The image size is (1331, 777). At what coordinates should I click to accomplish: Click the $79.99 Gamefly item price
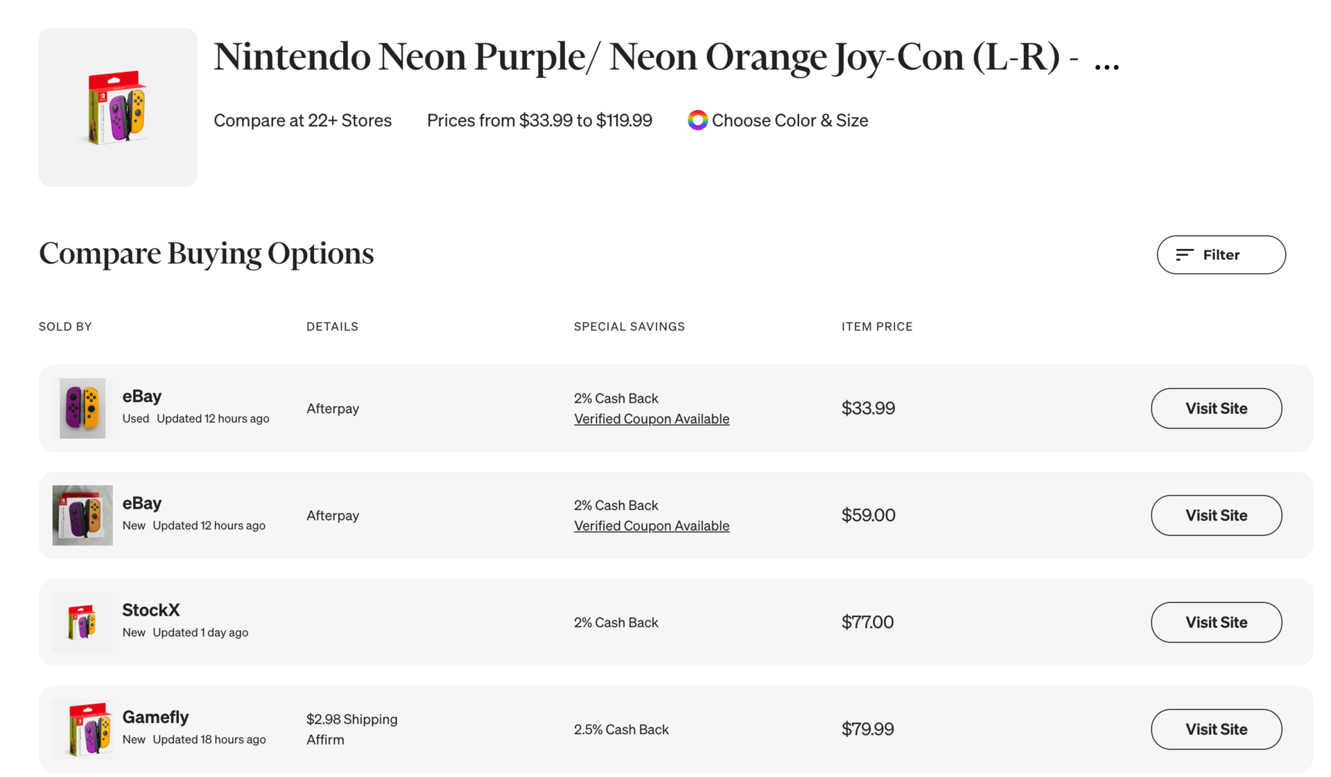click(x=867, y=729)
